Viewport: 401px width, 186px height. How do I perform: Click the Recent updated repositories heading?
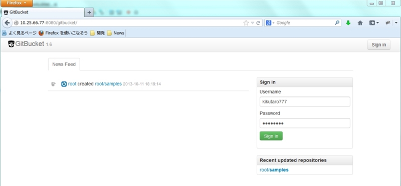(x=293, y=160)
